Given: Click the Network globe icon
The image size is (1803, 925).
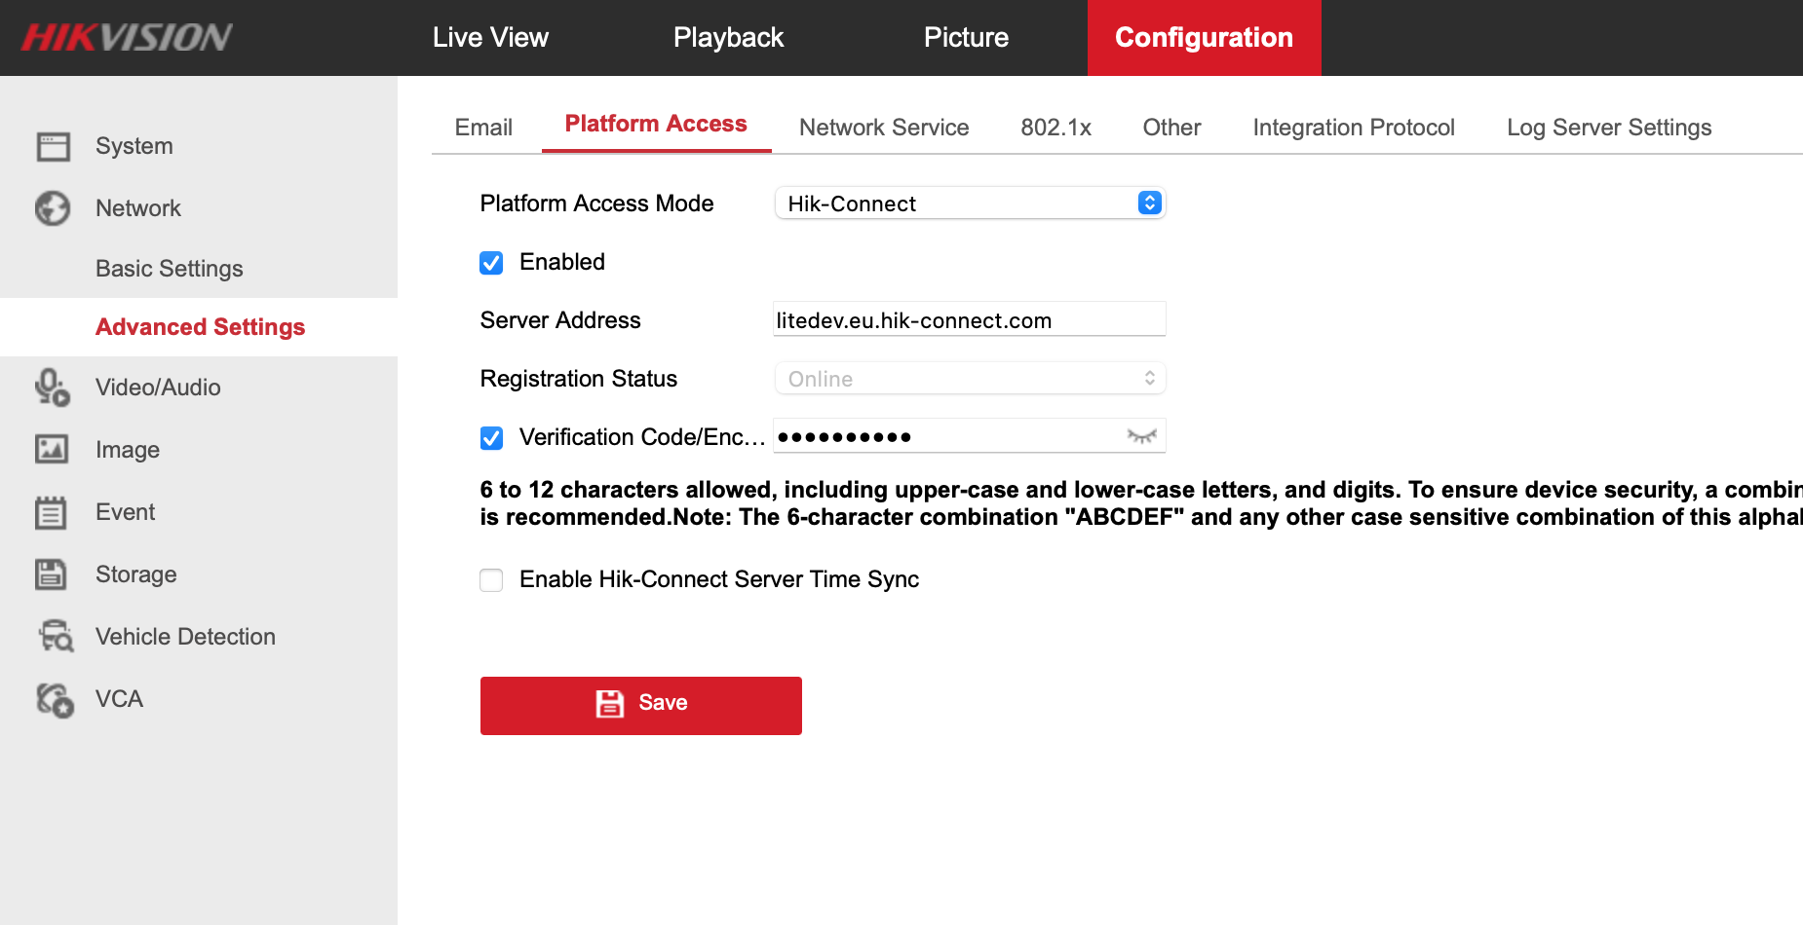Looking at the screenshot, I should click(x=53, y=208).
